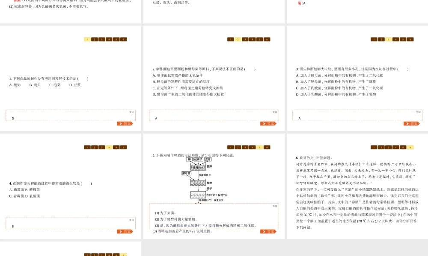Viewport: 428px width, 256px height.
Task: Go to tab 5 from the question 3 slide
Action: pyautogui.click(x=403, y=39)
